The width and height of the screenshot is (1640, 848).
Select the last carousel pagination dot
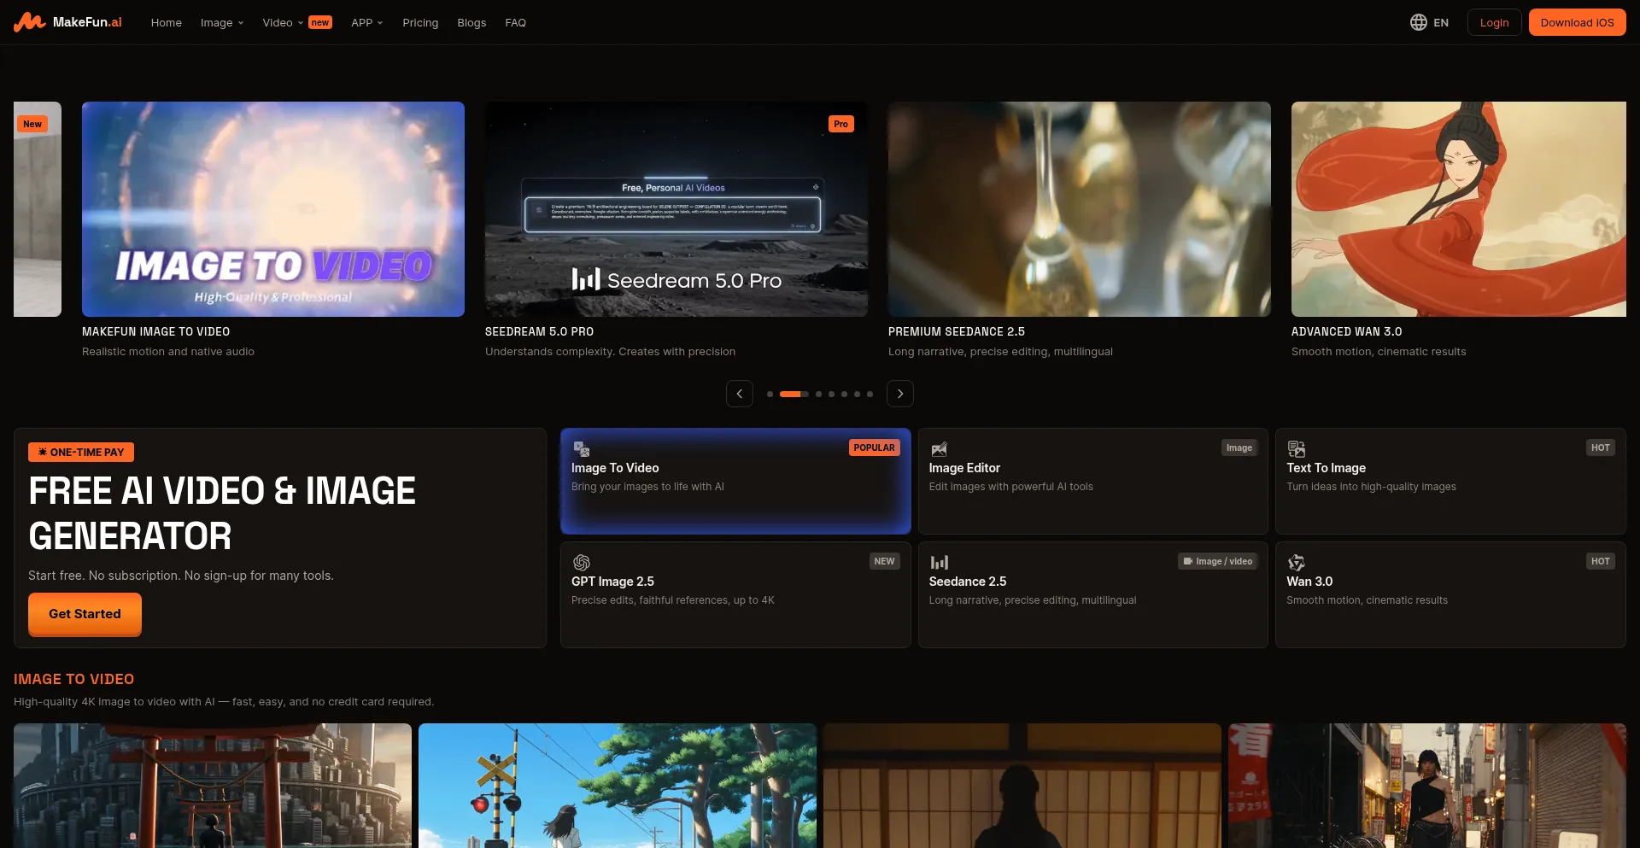click(x=870, y=395)
